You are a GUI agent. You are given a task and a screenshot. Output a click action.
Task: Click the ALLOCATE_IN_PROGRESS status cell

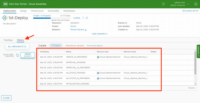pyautogui.click(x=78, y=78)
